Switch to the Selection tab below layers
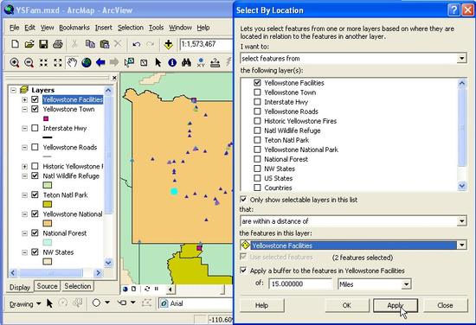The height and width of the screenshot is (325, 476). [x=78, y=286]
